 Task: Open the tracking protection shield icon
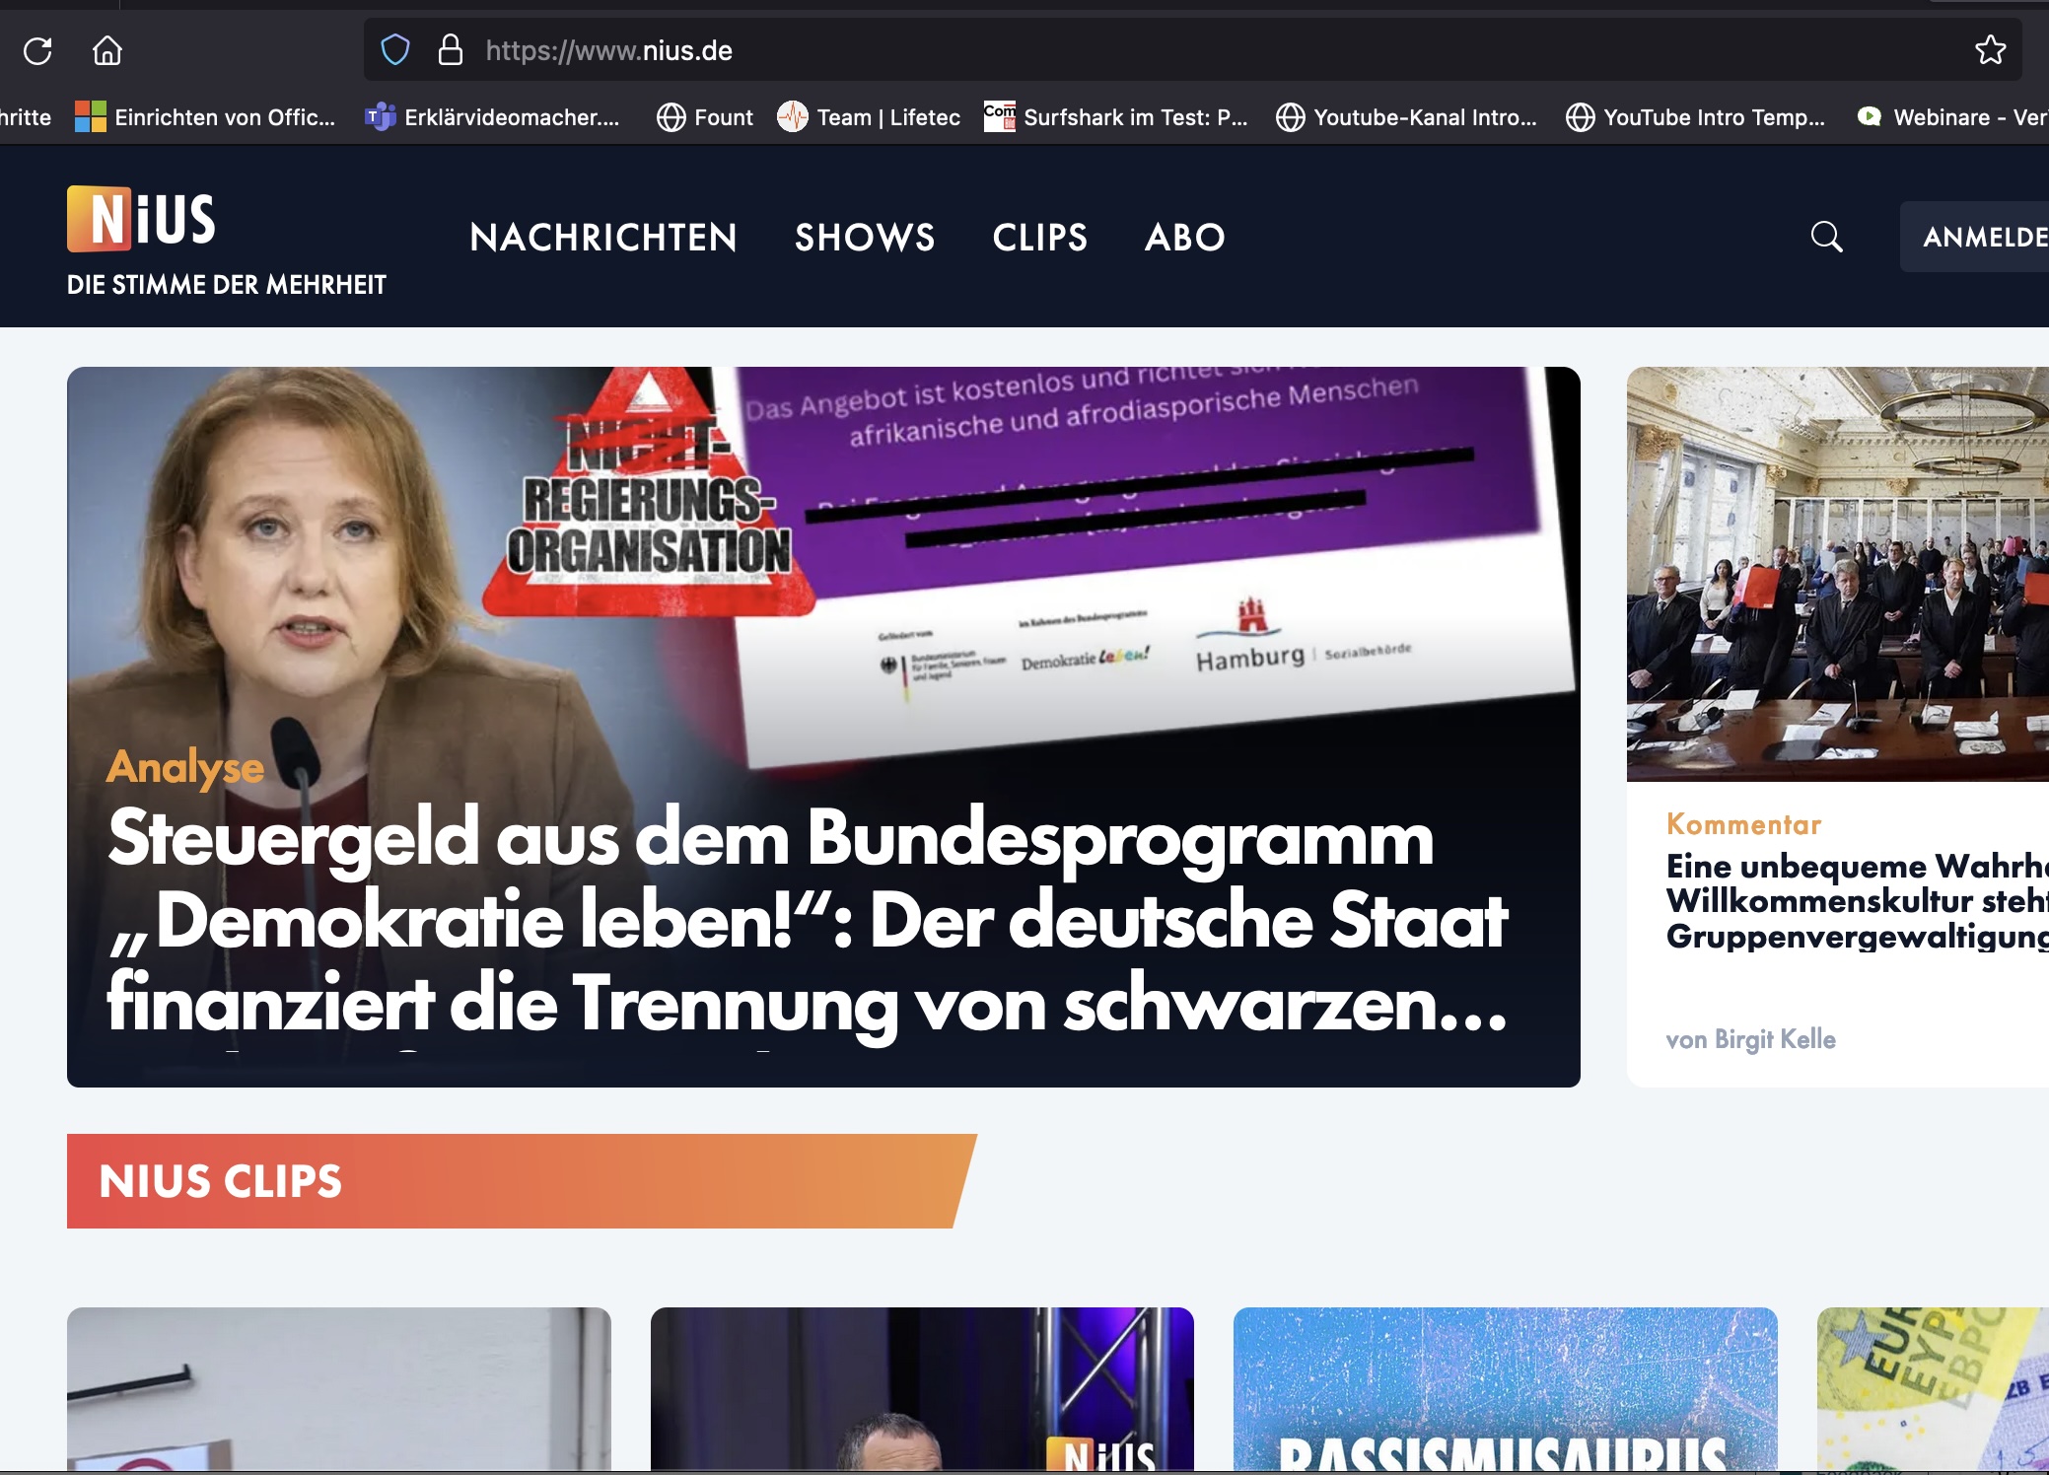(x=394, y=50)
